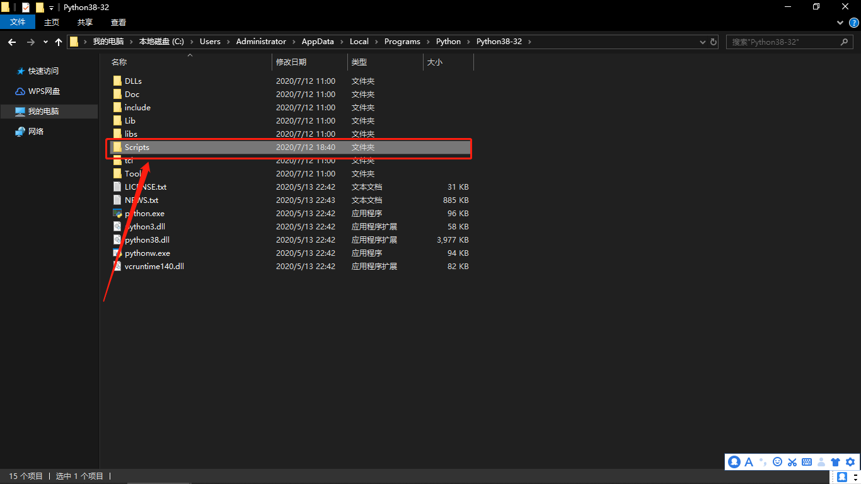
Task: Select the include folder icon
Action: (117, 107)
